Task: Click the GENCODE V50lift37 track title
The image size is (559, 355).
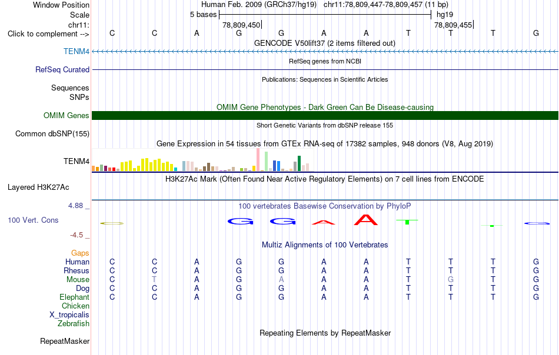Action: click(324, 43)
